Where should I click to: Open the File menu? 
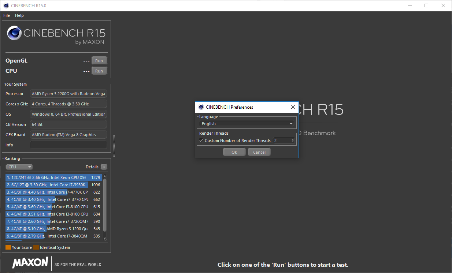tap(7, 15)
